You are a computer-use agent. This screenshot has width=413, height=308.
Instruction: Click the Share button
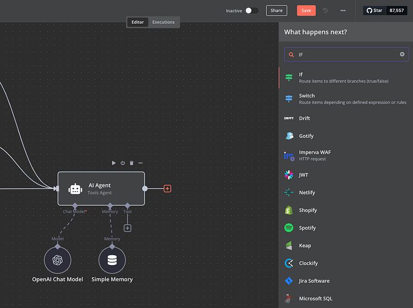pos(276,10)
